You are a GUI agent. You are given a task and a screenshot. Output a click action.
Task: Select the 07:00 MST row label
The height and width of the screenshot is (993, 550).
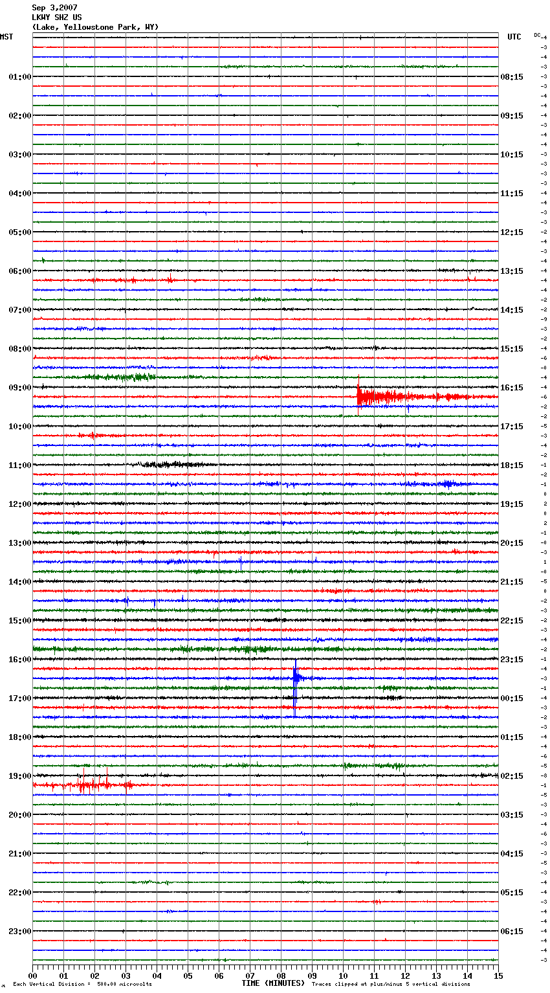20,310
